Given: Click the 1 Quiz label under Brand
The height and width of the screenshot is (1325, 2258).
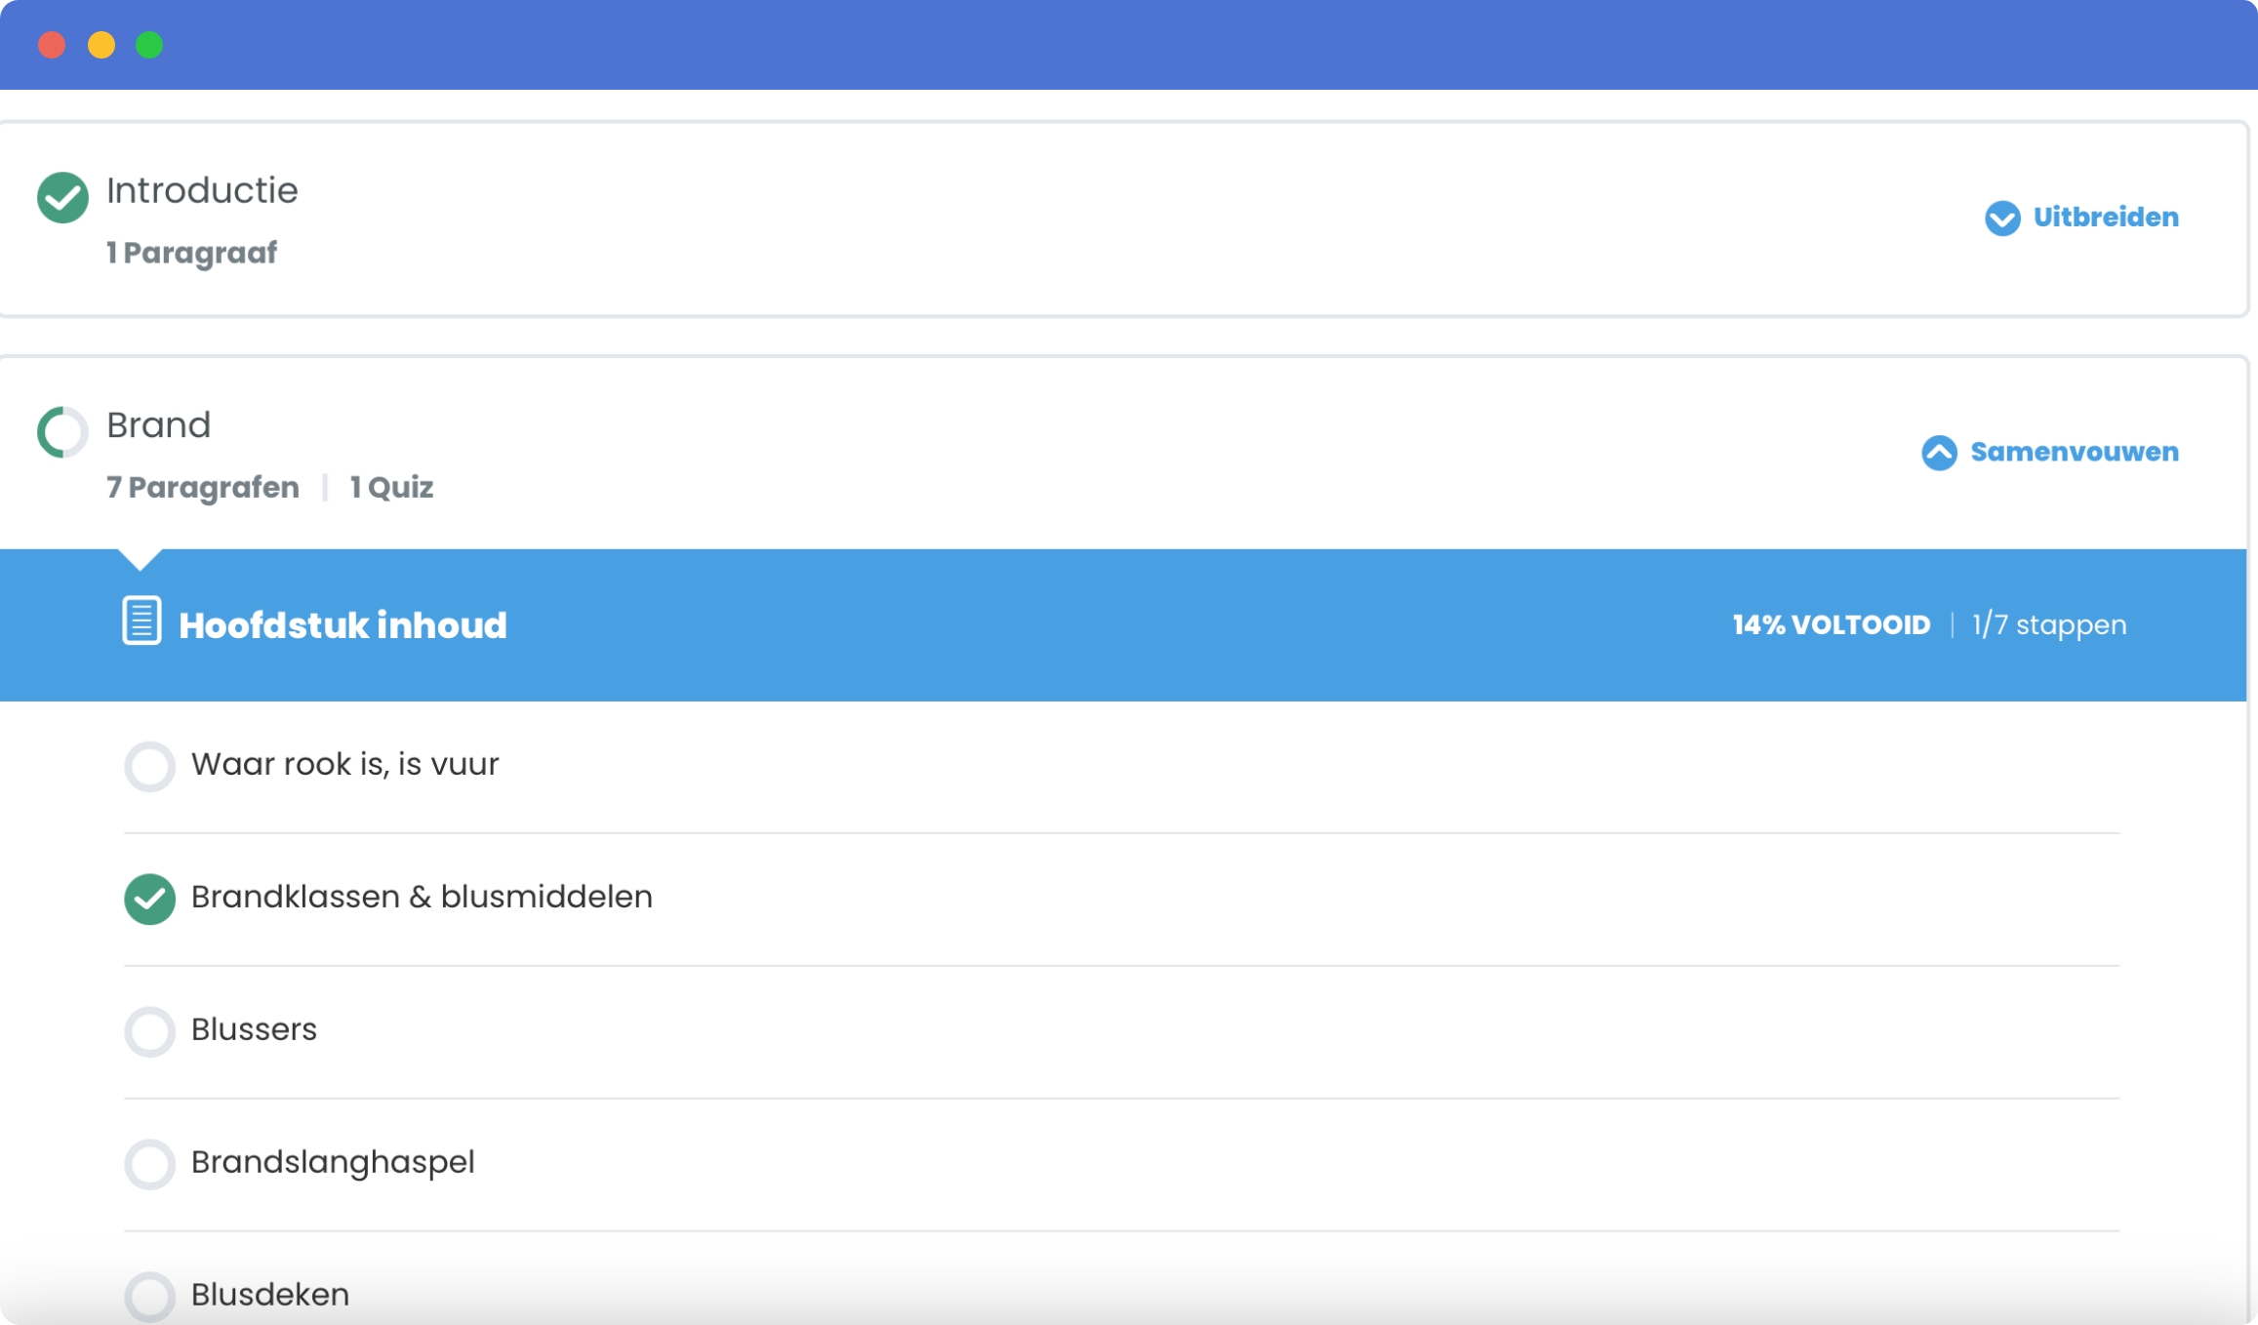Looking at the screenshot, I should click(x=391, y=487).
